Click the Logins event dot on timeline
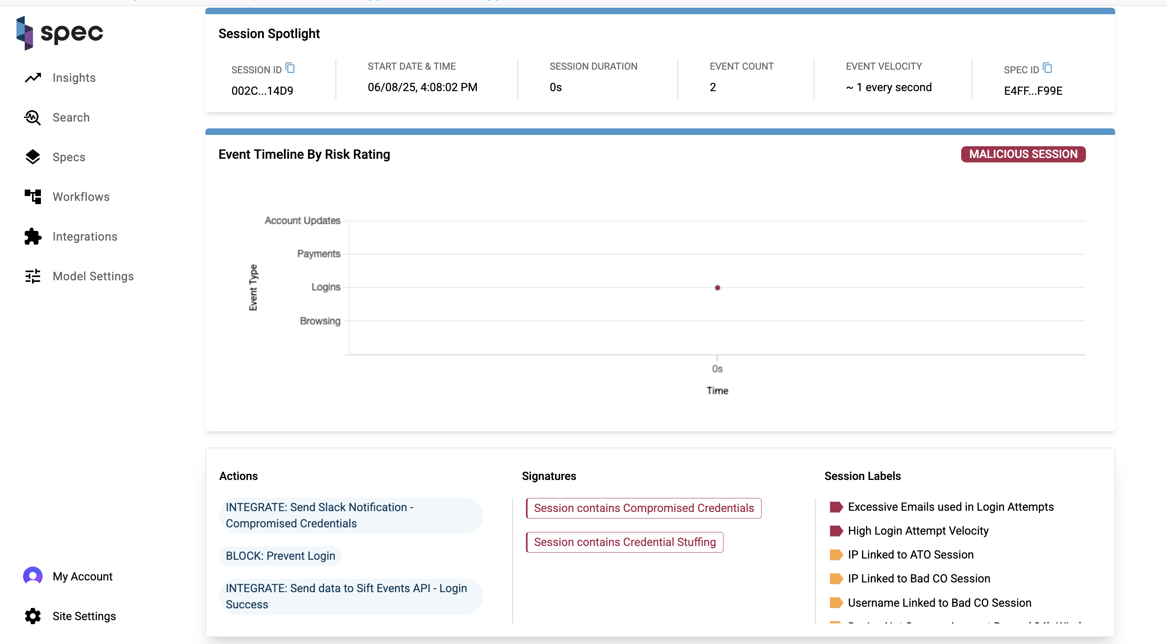Image resolution: width=1167 pixels, height=644 pixels. coord(717,288)
